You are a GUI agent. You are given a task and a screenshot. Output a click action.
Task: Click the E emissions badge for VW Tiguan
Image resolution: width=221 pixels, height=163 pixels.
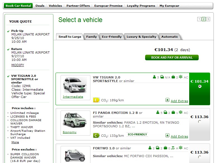(x=96, y=100)
